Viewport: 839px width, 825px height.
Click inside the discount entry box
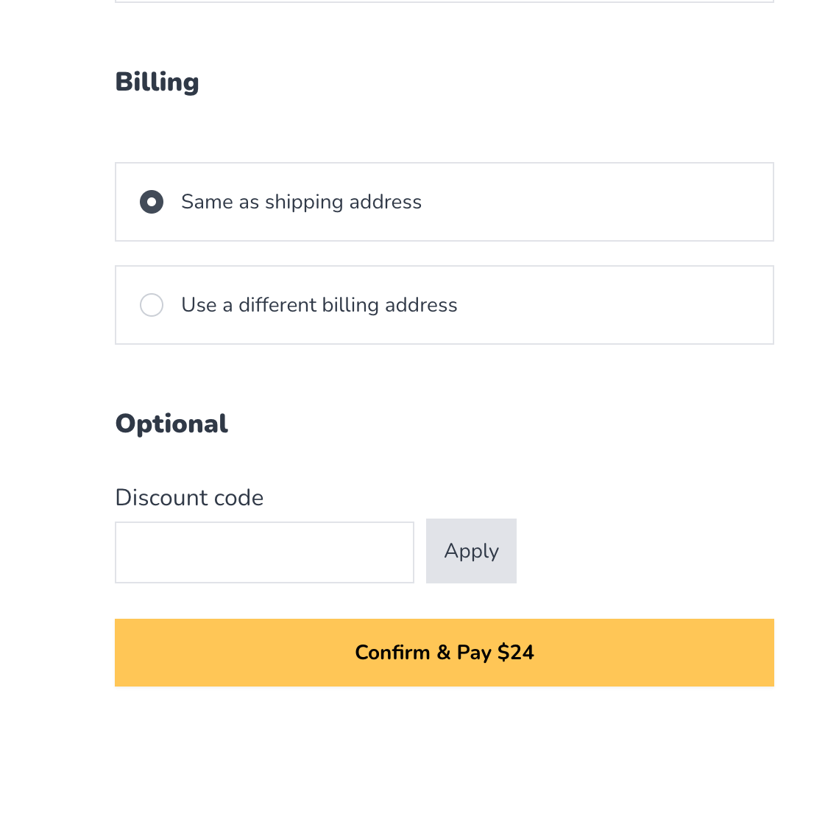[264, 551]
